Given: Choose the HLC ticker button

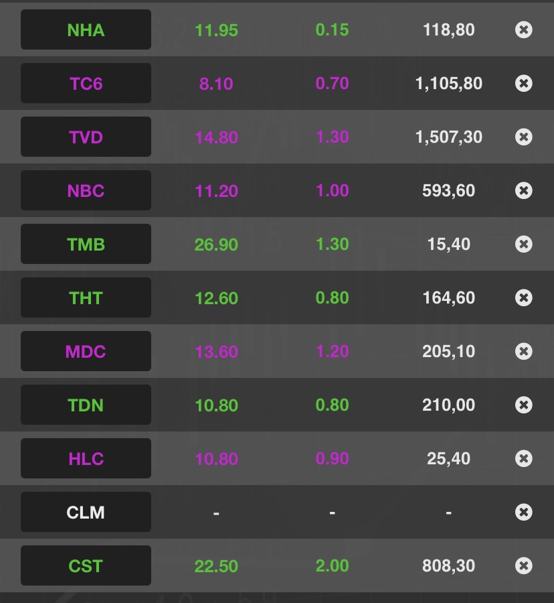Looking at the screenshot, I should click(x=86, y=458).
